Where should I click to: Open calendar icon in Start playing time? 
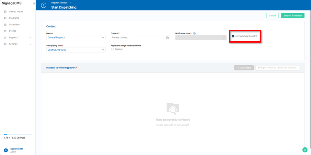point(103,50)
